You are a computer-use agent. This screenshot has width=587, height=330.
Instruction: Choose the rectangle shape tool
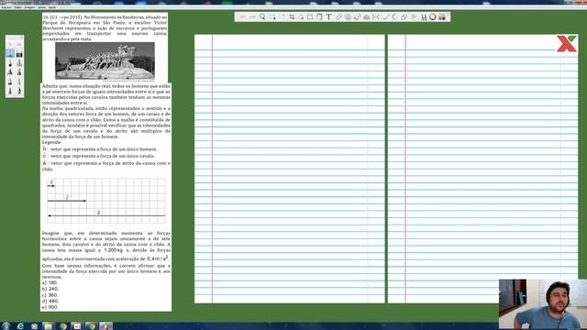[310, 16]
